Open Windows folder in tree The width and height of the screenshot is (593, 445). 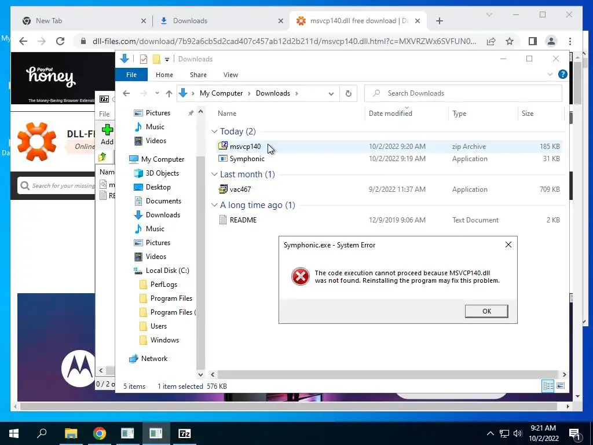click(x=164, y=340)
